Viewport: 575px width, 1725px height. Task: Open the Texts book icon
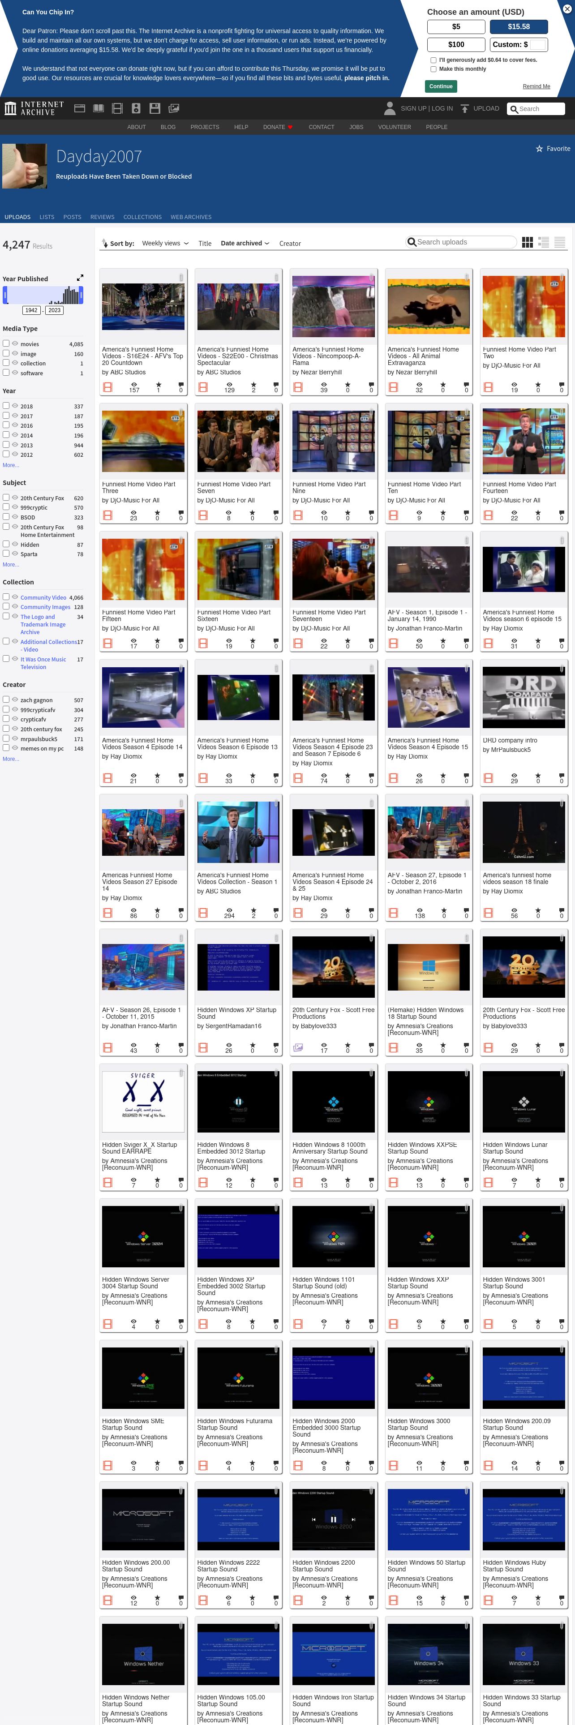click(99, 108)
